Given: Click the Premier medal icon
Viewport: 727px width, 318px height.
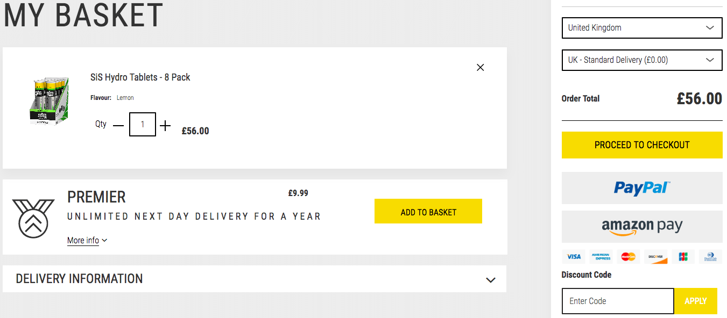Looking at the screenshot, I should click(x=33, y=218).
